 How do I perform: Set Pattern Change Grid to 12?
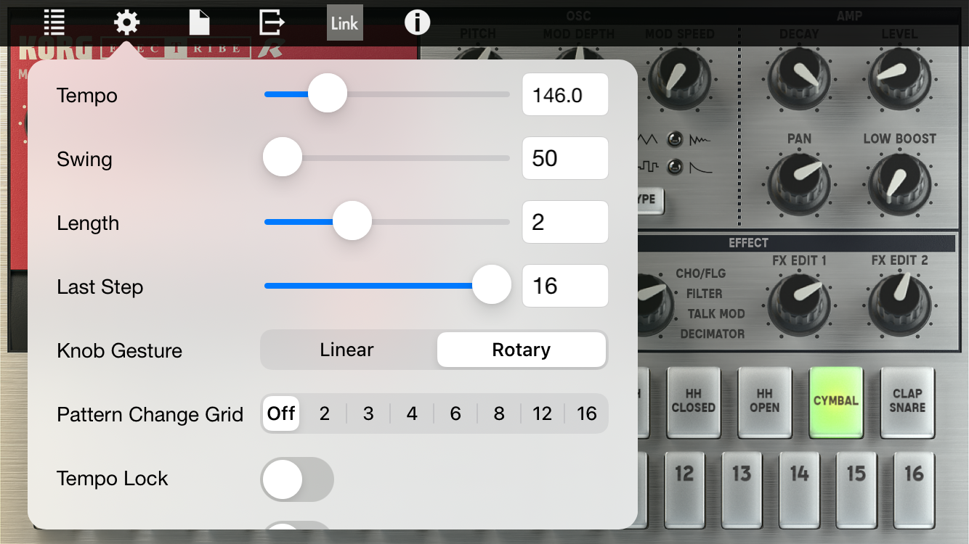pyautogui.click(x=543, y=413)
